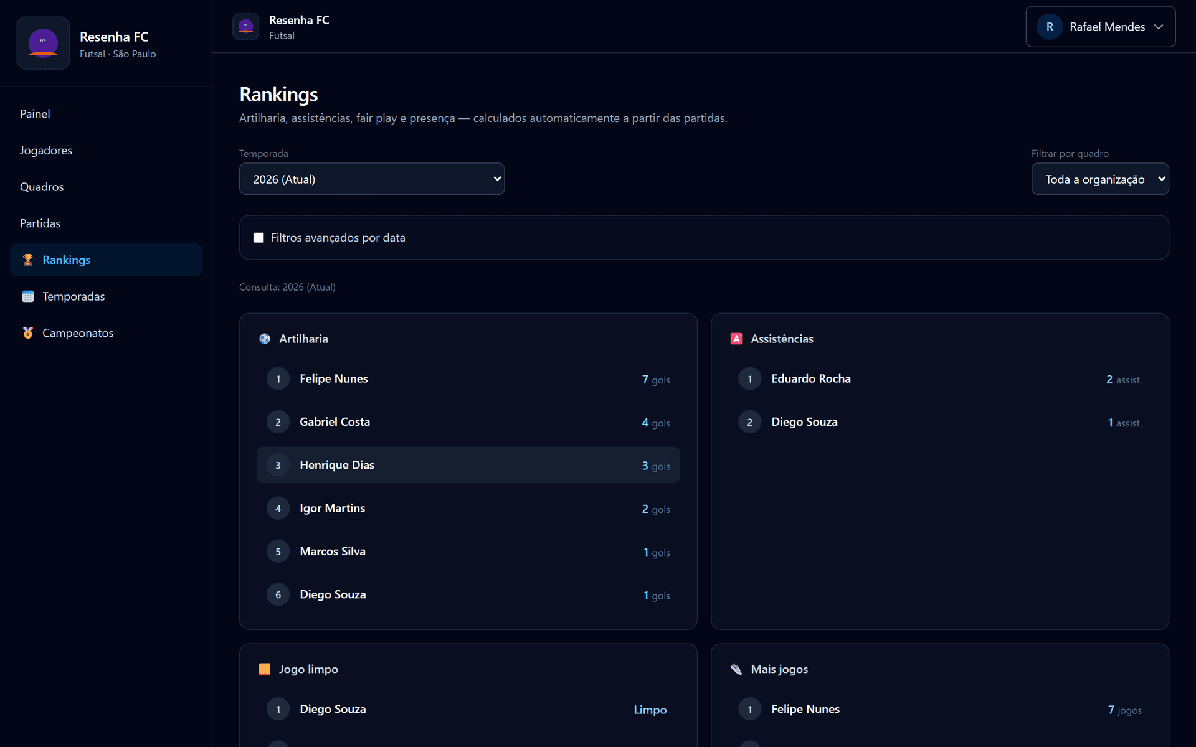This screenshot has height=747, width=1196.
Task: Click the Jogo limpo yellow card icon
Action: pyautogui.click(x=265, y=669)
